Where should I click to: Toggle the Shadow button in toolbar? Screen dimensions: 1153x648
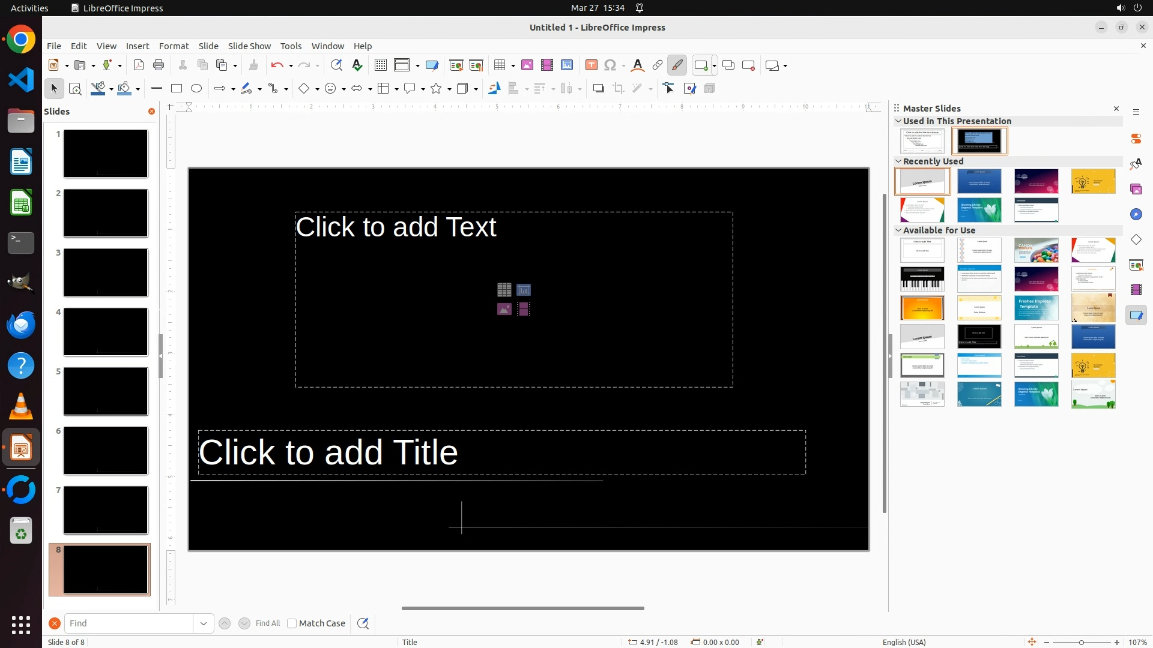(x=598, y=89)
